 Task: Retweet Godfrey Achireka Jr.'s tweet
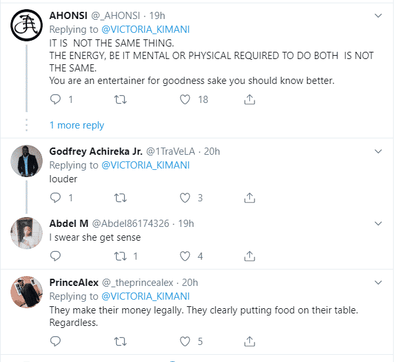coord(120,197)
